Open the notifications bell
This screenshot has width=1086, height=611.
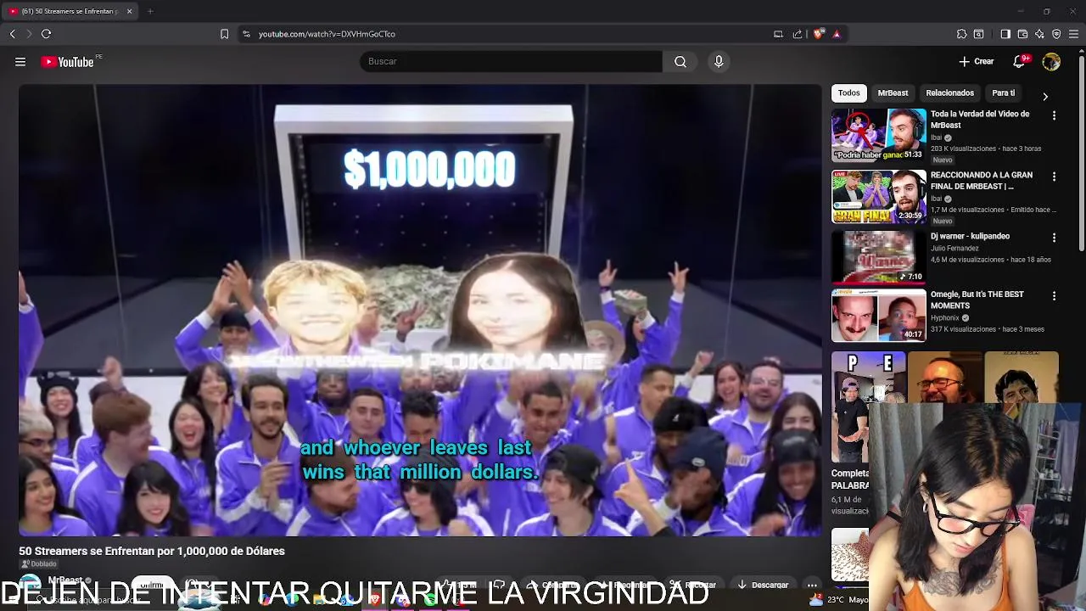tap(1019, 61)
